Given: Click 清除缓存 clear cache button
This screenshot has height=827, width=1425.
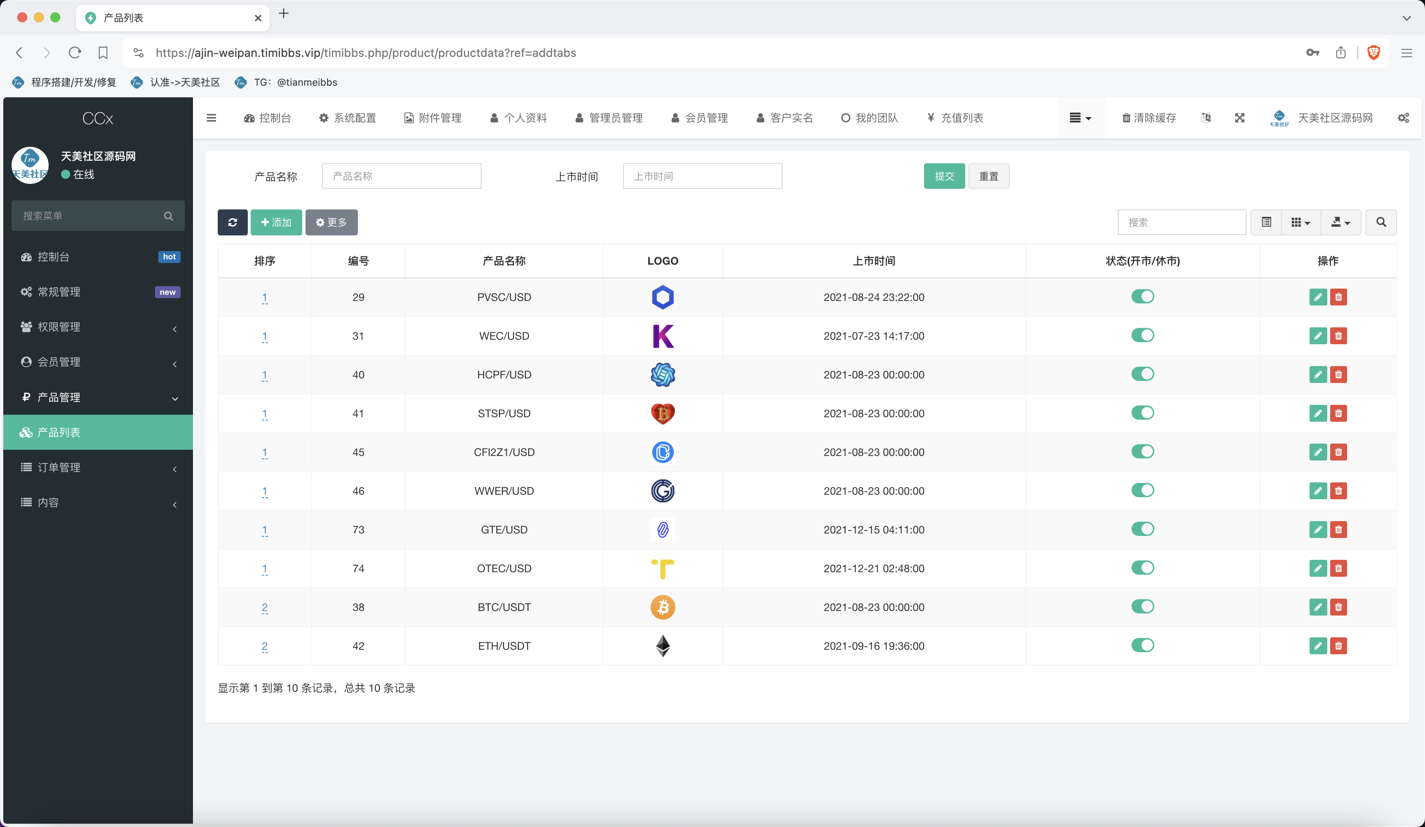Looking at the screenshot, I should coord(1149,117).
